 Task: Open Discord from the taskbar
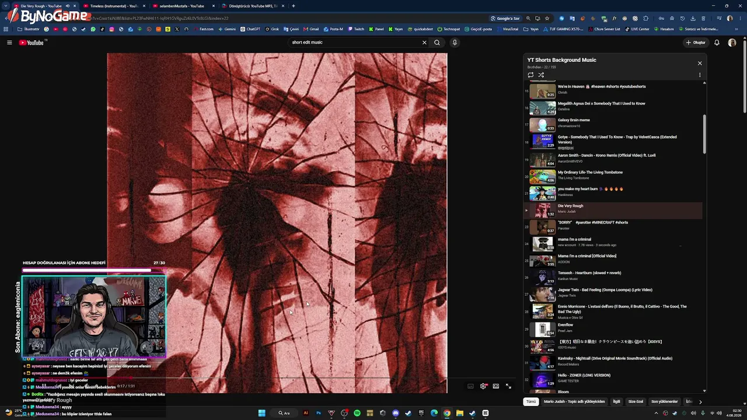point(396,413)
